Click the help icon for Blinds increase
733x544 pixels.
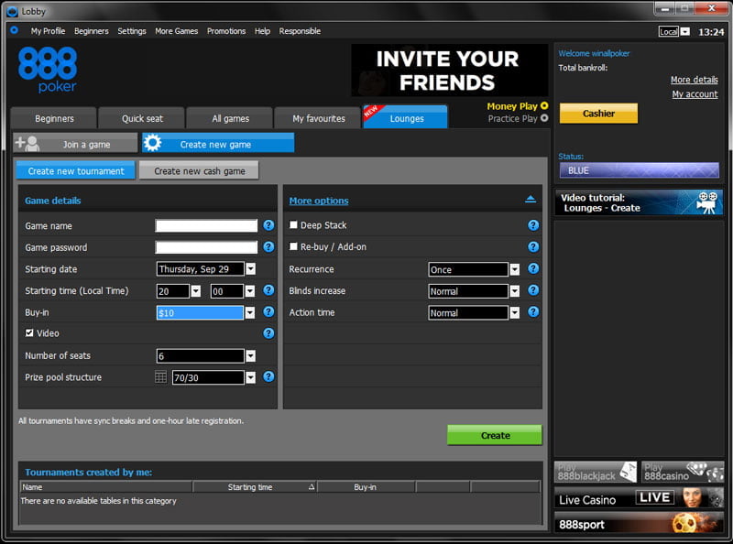click(x=533, y=290)
